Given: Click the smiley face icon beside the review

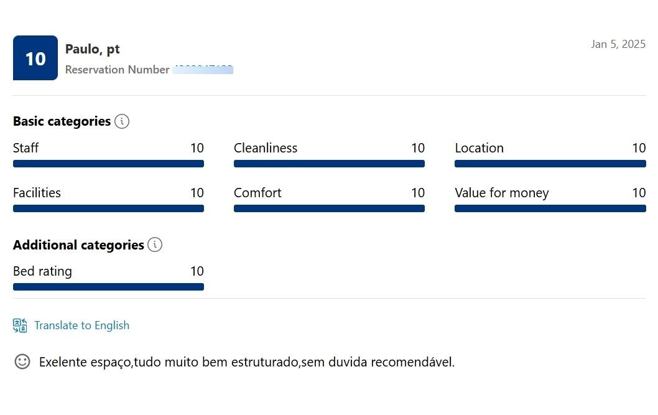Looking at the screenshot, I should [22, 361].
